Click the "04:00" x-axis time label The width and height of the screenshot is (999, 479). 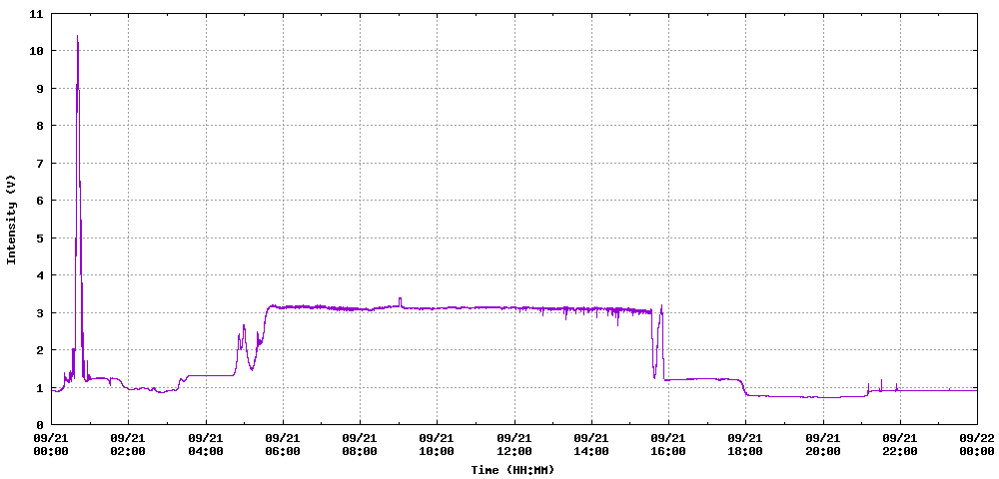click(x=206, y=451)
